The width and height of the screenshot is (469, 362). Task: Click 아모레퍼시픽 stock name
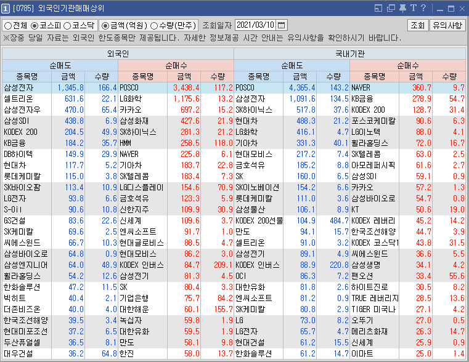click(373, 165)
